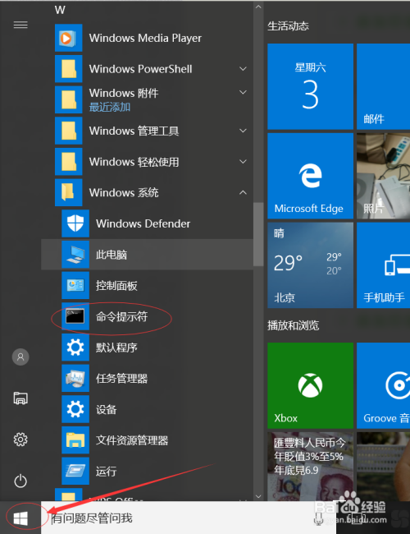Open 任务管理器 icon
Image resolution: width=410 pixels, height=534 pixels.
point(75,378)
